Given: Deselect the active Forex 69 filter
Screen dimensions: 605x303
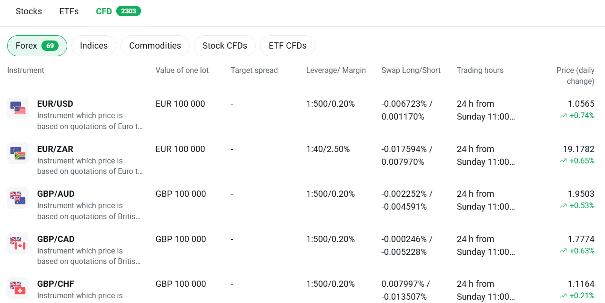Looking at the screenshot, I should pos(37,45).
